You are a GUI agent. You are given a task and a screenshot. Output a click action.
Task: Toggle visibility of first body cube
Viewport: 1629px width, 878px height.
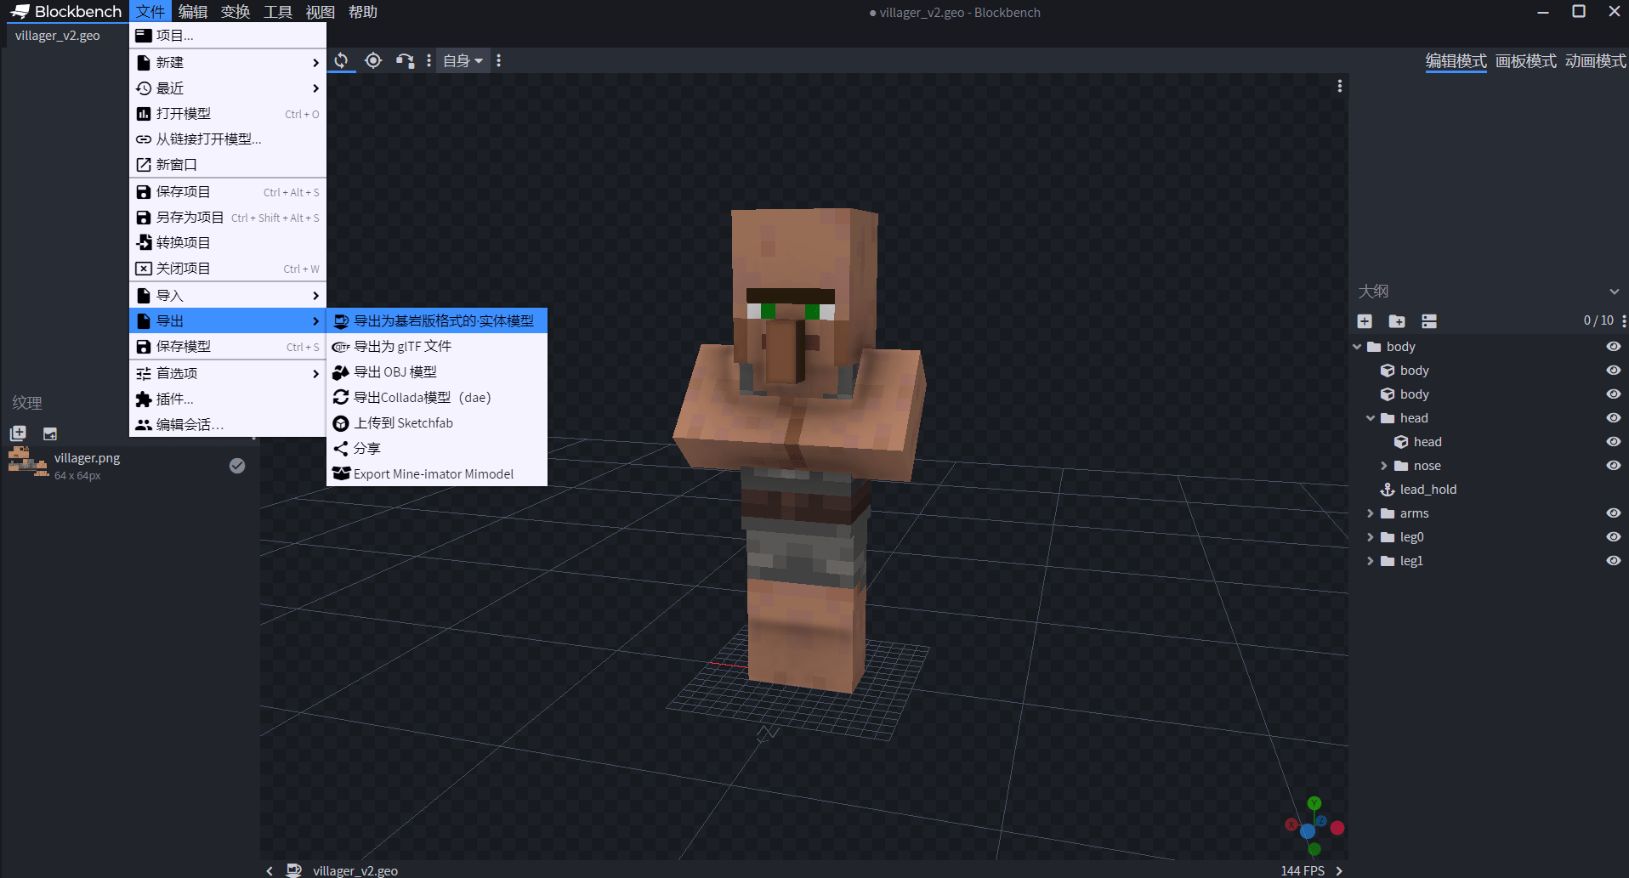[1613, 371]
